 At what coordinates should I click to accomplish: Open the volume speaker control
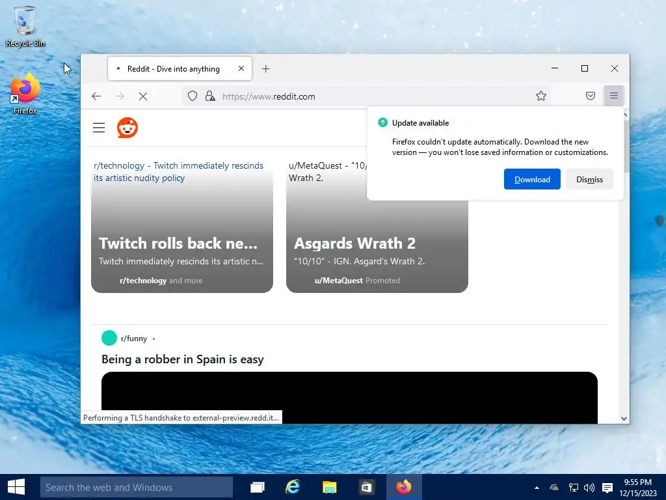coord(589,488)
